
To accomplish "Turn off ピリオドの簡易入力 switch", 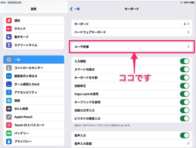I will click(185, 119).
